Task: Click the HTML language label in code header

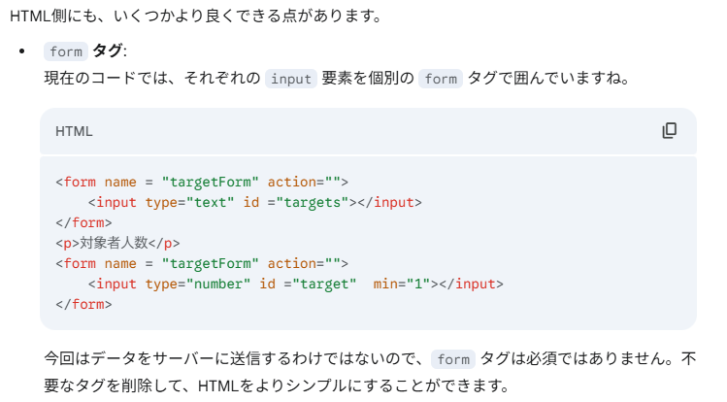Action: click(x=74, y=131)
